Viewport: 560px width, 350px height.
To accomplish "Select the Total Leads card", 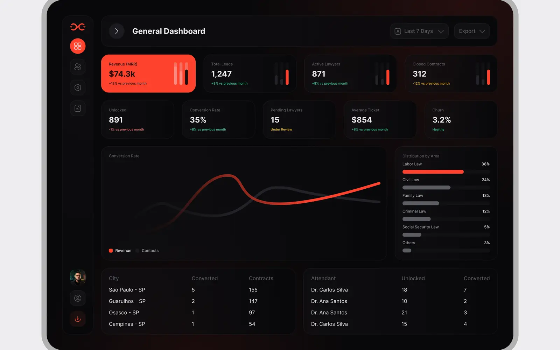I will [x=250, y=73].
